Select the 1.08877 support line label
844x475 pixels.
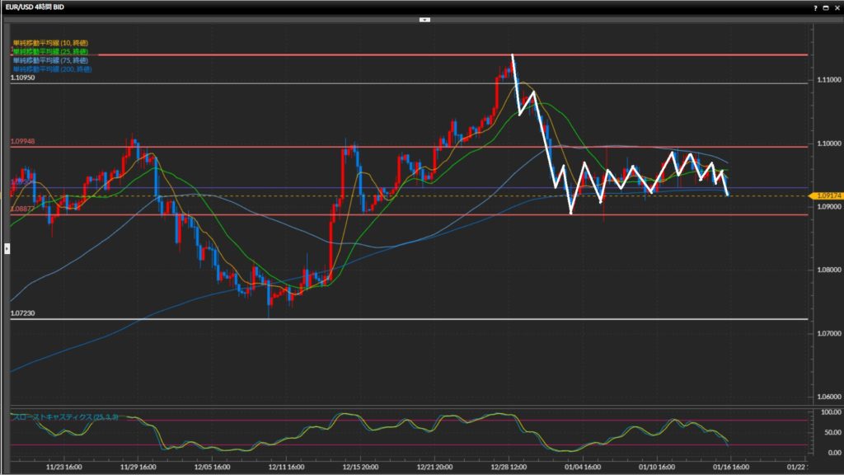click(23, 209)
